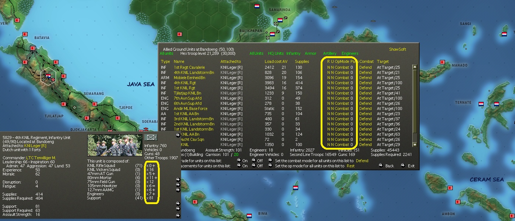Turn replacements Off for units on list
The image size is (515, 221).
tap(257, 166)
